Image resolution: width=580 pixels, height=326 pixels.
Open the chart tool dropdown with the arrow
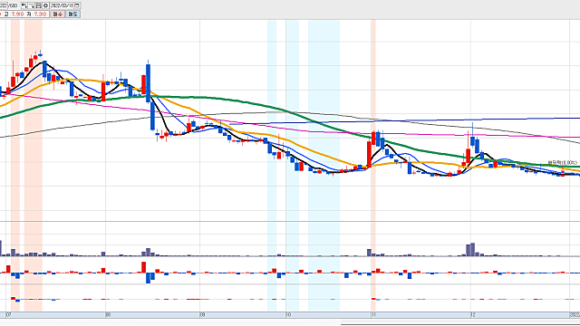(24, 5)
